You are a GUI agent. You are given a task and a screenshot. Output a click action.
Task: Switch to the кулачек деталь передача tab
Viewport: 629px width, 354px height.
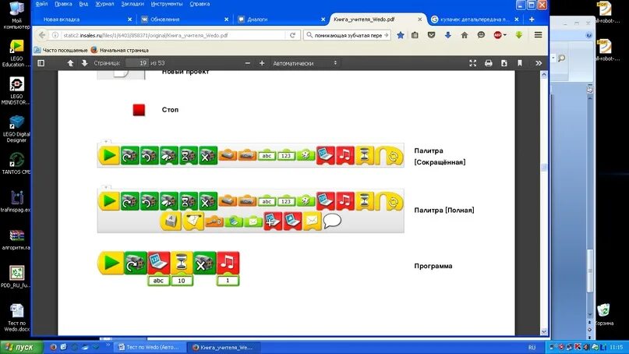475,19
